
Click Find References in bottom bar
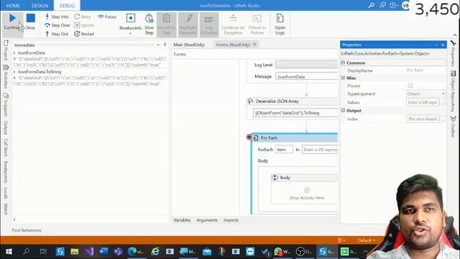coord(27,230)
